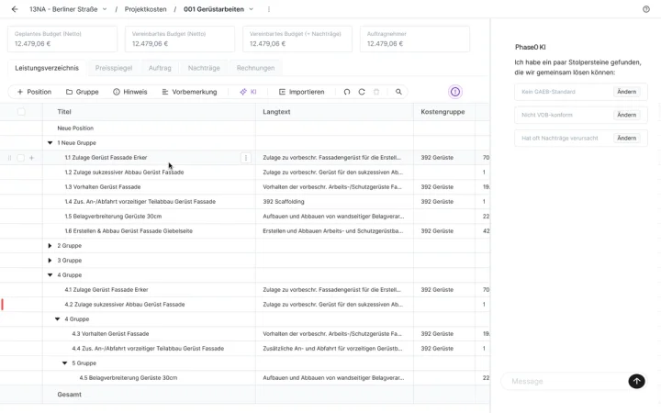Open the 13NA - Berliner Straße dropdown

point(68,9)
